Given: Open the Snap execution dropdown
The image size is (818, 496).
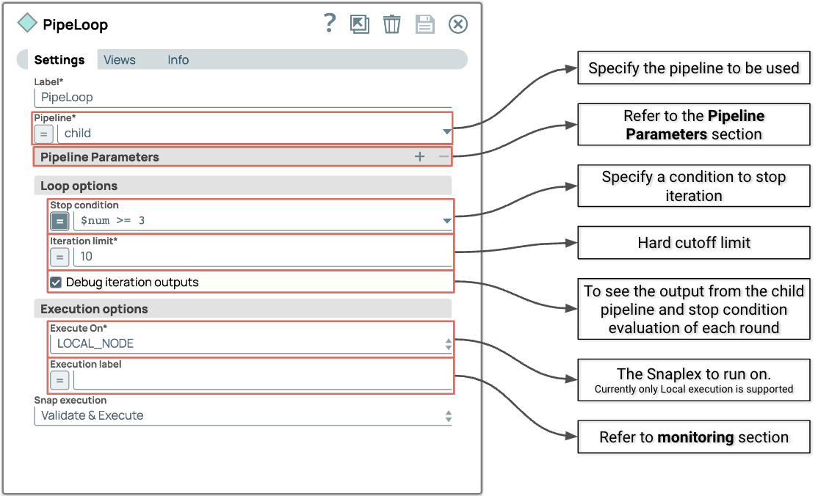Looking at the screenshot, I should click(448, 416).
